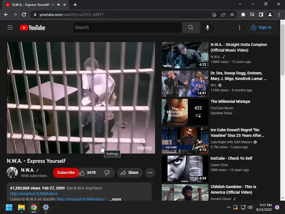
Task: Dislike the video with thumbs down
Action: click(107, 172)
